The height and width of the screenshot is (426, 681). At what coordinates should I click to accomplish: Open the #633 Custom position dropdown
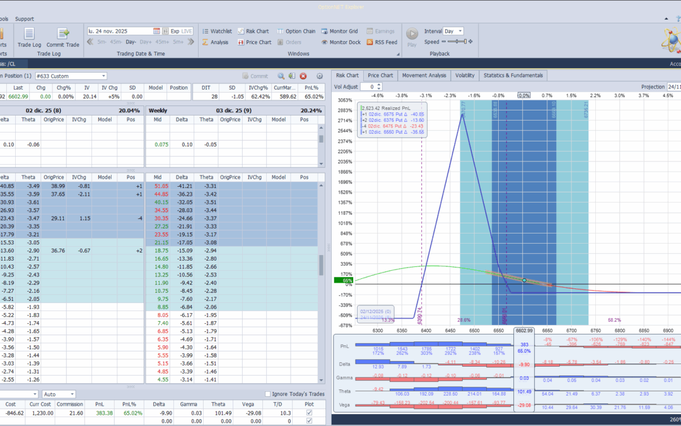(103, 76)
